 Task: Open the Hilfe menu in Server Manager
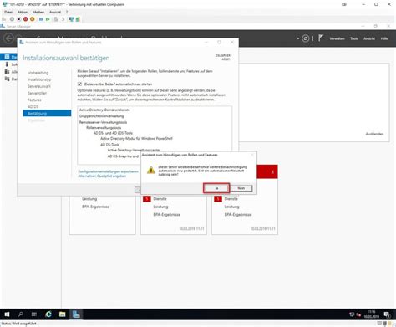click(x=384, y=38)
